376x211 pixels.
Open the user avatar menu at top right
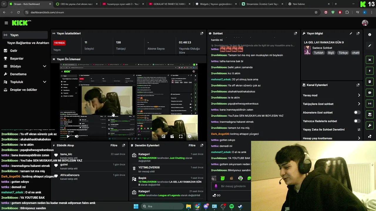click(365, 23)
